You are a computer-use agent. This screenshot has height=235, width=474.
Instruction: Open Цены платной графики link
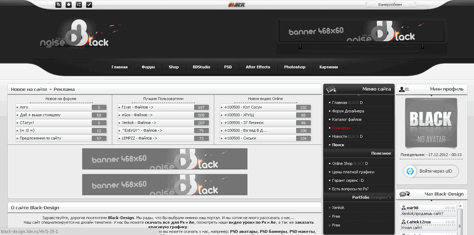[353, 172]
